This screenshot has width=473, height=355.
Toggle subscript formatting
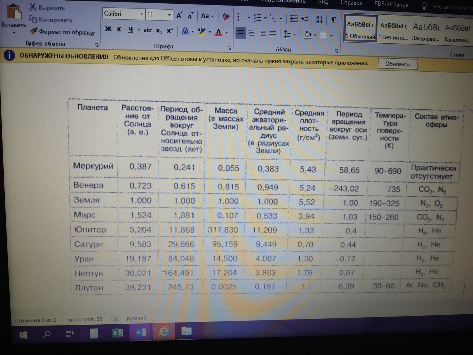point(159,31)
